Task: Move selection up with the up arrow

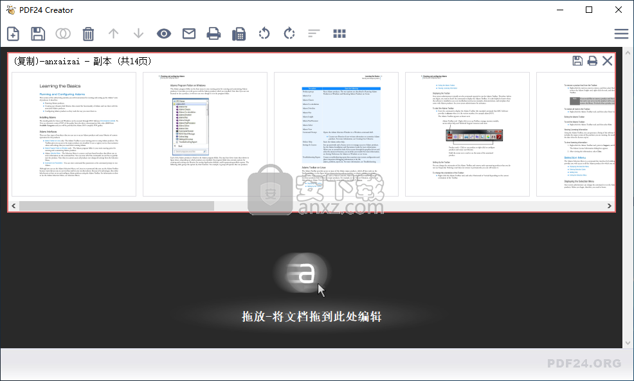Action: pos(114,33)
